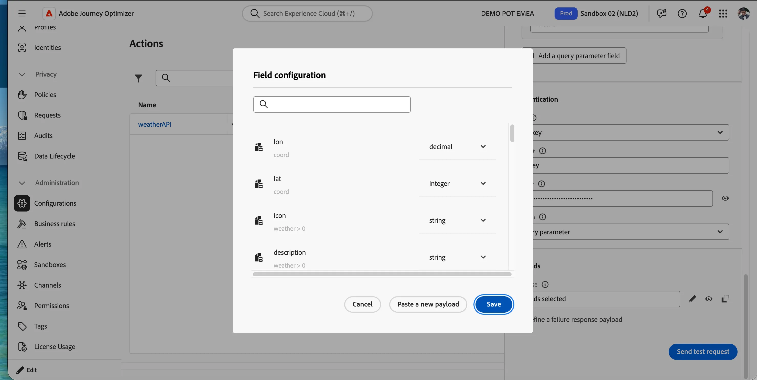Open icon field type dropdown
Image resolution: width=757 pixels, height=380 pixels.
pos(458,220)
